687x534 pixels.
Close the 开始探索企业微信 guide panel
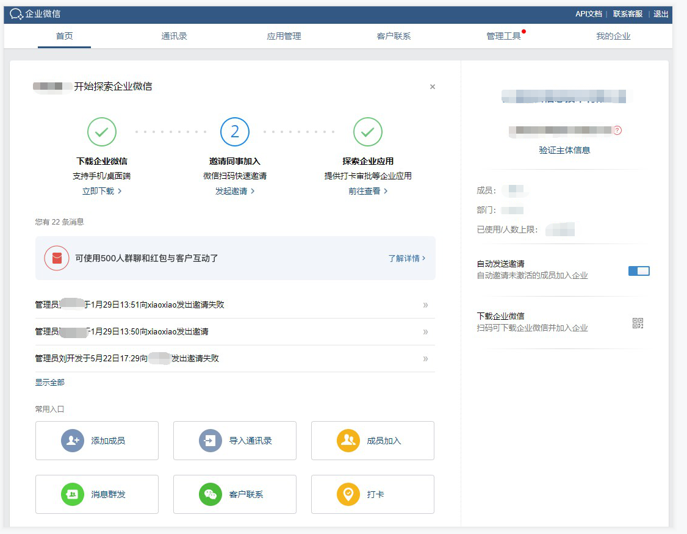point(433,87)
